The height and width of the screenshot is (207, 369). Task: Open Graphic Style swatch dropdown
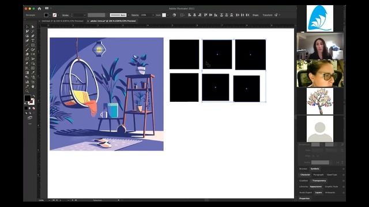coord(168,16)
